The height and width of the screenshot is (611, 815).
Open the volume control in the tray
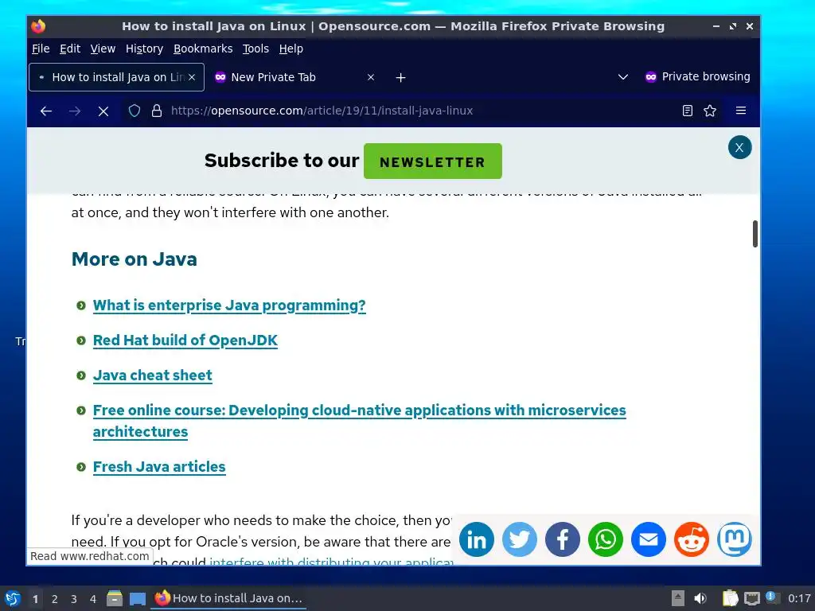click(x=700, y=598)
